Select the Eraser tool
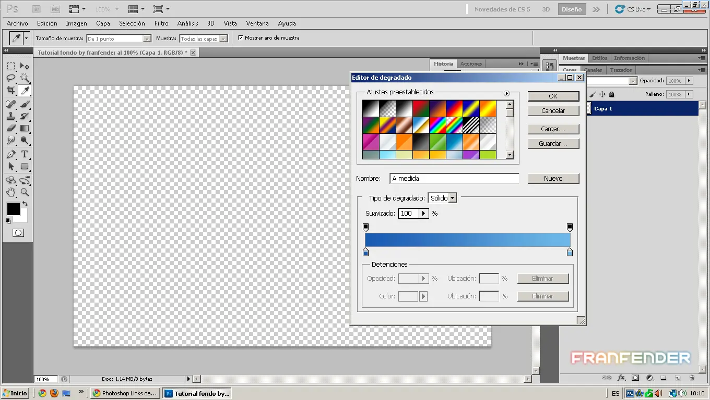This screenshot has height=400, width=710. (11, 128)
